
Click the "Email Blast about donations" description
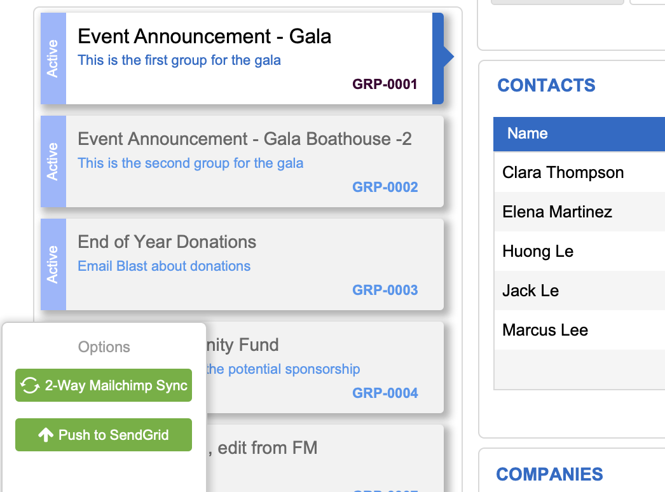(164, 266)
